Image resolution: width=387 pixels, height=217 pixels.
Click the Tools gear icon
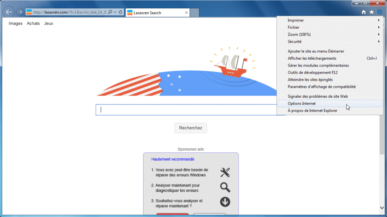coord(379,12)
